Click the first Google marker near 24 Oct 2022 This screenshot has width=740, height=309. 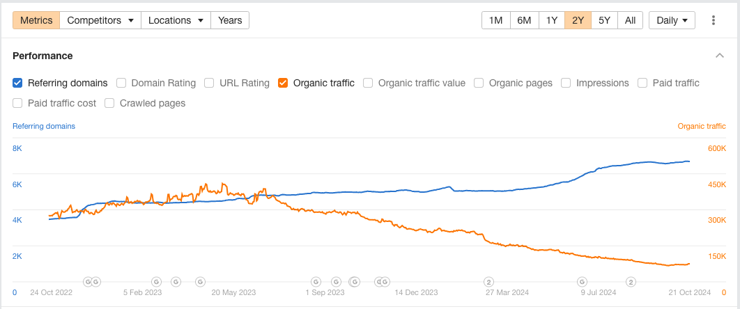click(x=88, y=282)
